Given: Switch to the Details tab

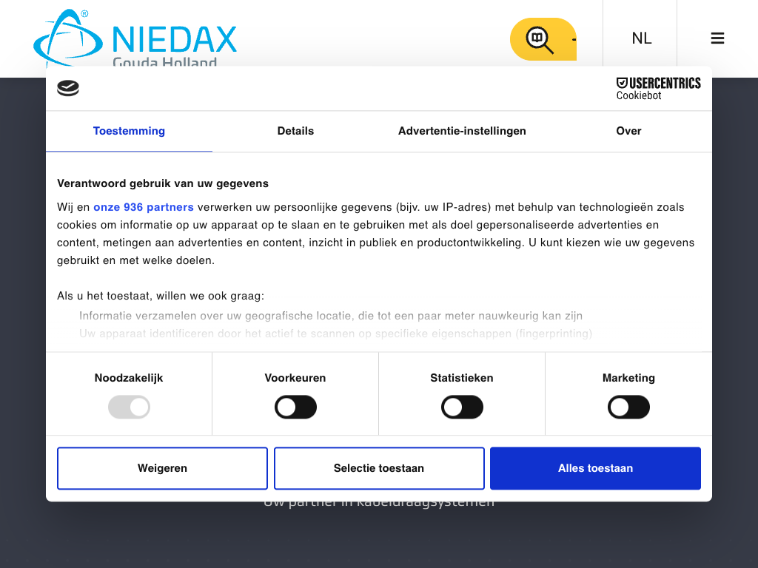Looking at the screenshot, I should click(295, 131).
